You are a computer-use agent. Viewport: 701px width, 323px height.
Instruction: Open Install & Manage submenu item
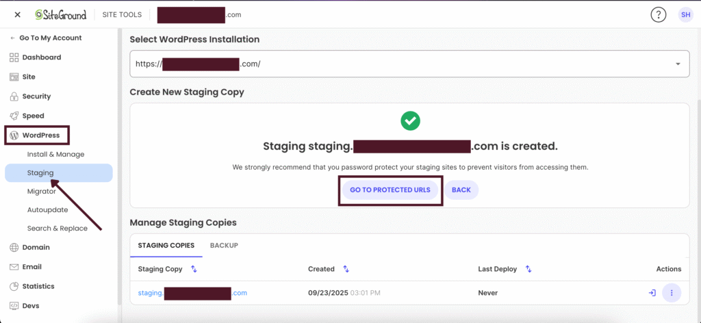coord(55,155)
